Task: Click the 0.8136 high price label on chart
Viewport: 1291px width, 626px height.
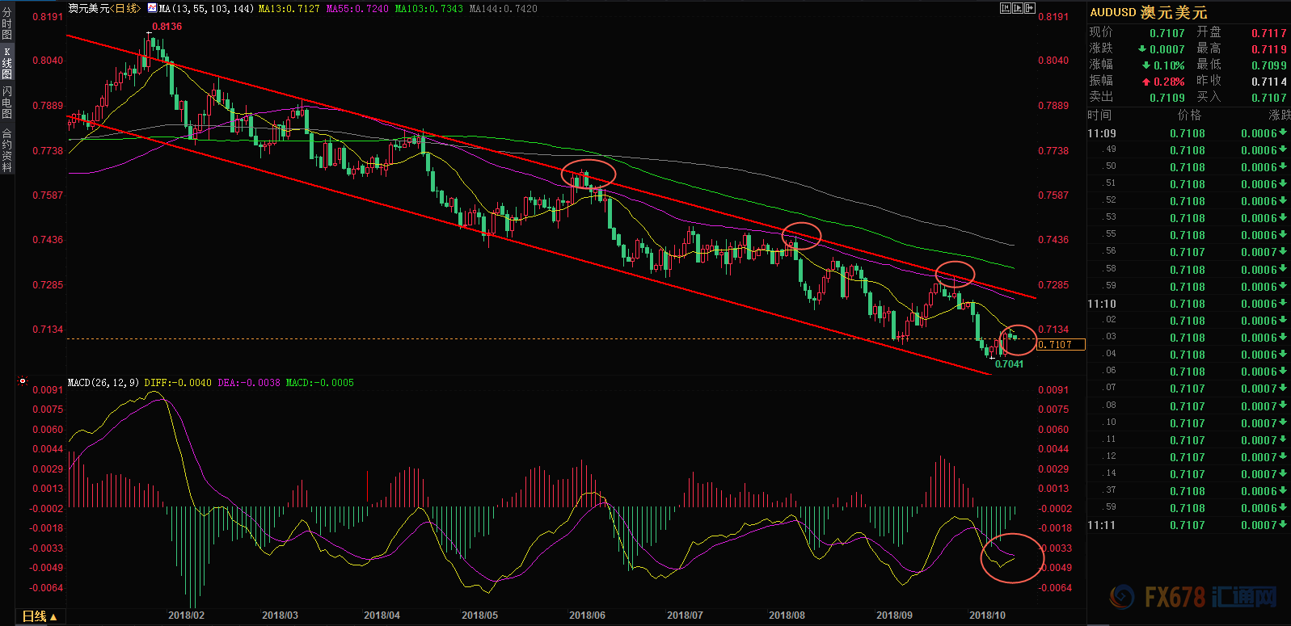Action: coord(167,27)
